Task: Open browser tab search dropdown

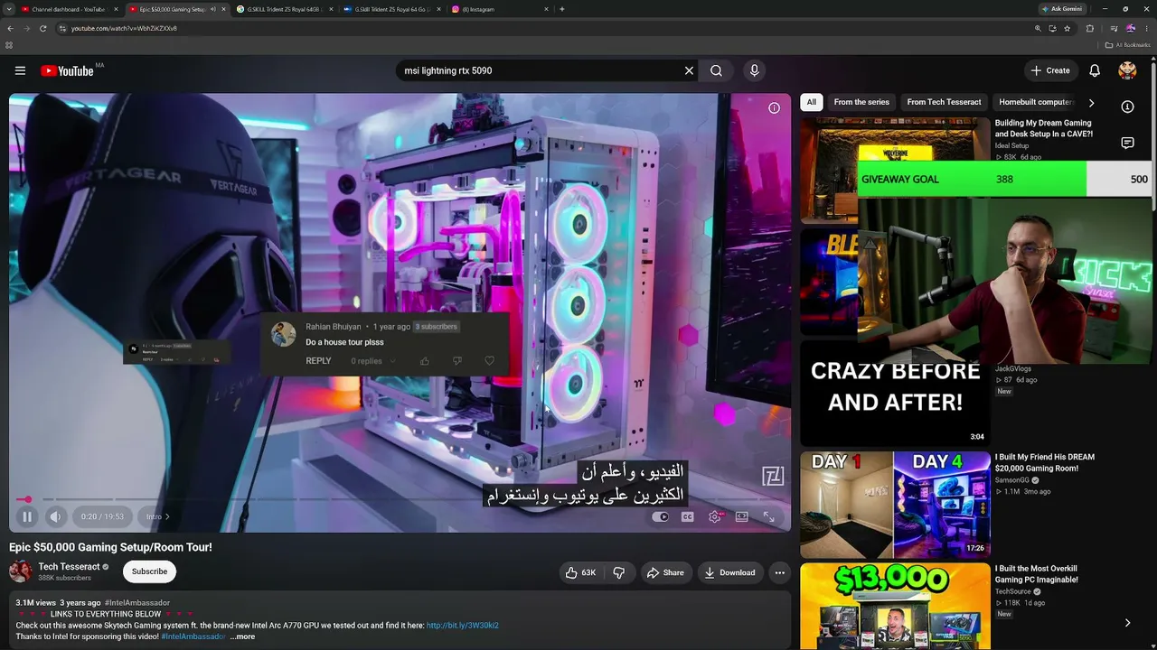Action: coord(7,9)
